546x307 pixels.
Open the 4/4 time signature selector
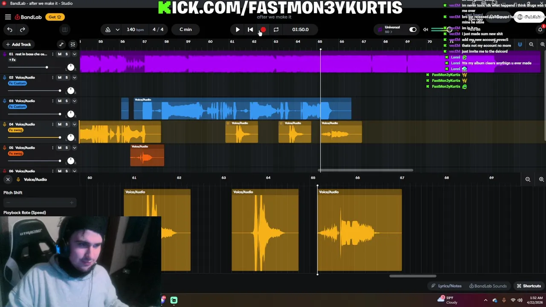click(x=158, y=29)
